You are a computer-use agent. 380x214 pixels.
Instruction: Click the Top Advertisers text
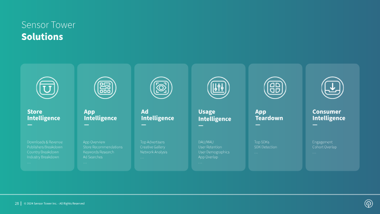point(152,142)
